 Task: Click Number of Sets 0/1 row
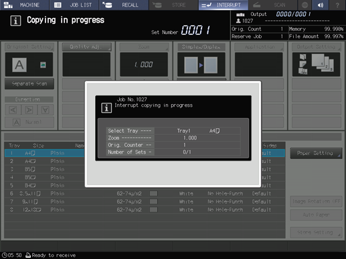(x=173, y=152)
